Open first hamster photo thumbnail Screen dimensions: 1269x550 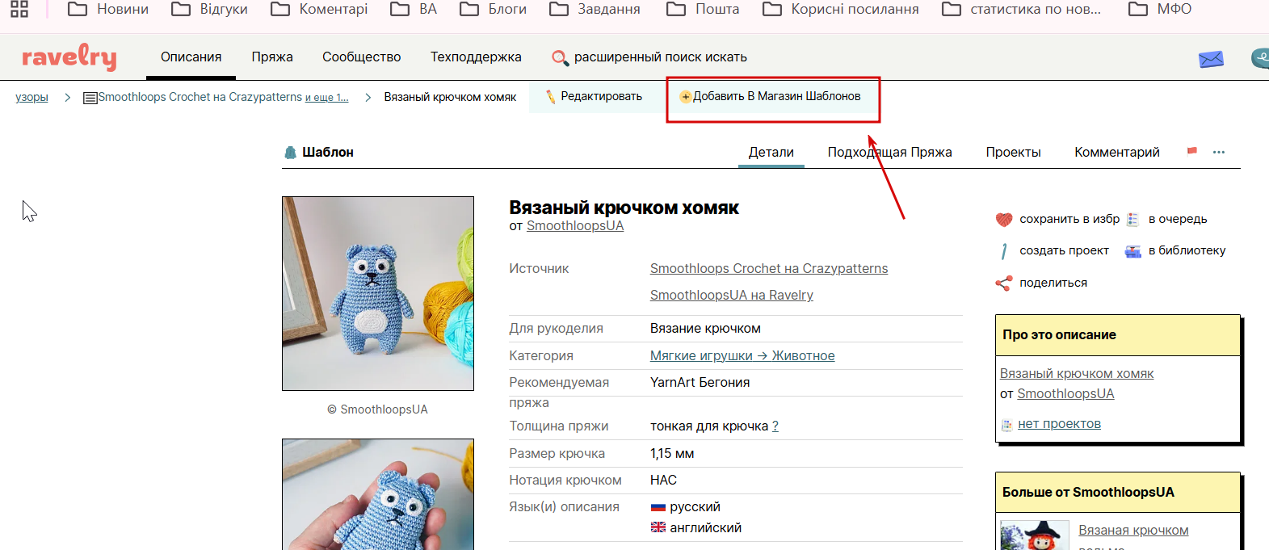pos(378,294)
